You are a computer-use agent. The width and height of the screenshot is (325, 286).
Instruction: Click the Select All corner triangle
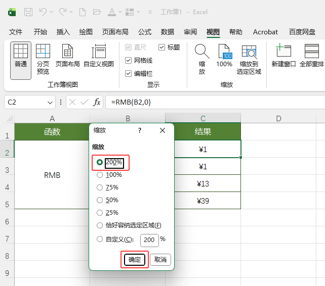click(x=10, y=118)
